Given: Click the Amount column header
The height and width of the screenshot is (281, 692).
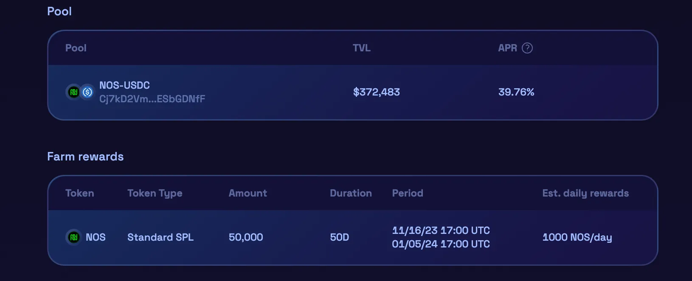Looking at the screenshot, I should (248, 193).
